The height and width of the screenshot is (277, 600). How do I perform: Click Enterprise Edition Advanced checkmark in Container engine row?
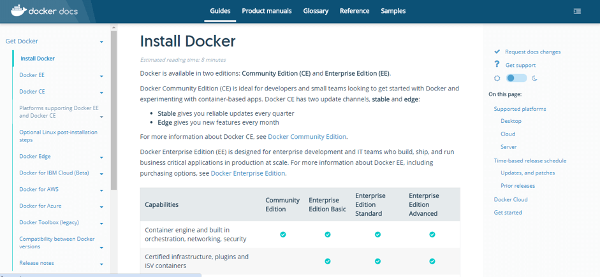(x=432, y=234)
